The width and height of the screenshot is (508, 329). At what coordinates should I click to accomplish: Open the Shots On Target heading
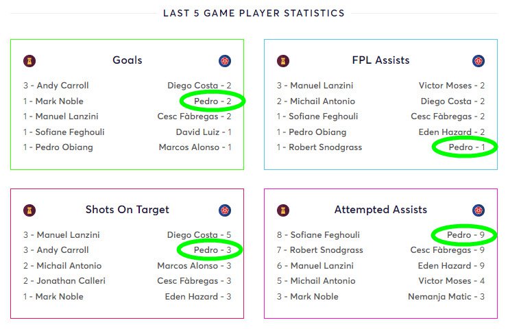pyautogui.click(x=128, y=210)
